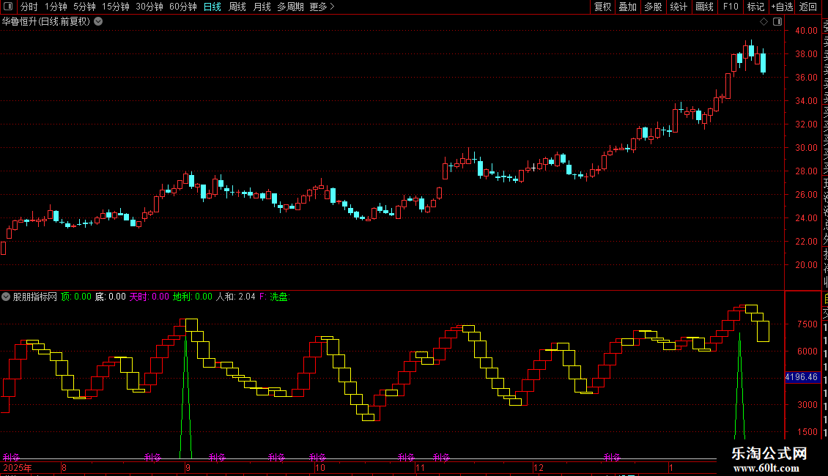Click the 2025年 label on the time axis
Image resolution: width=828 pixels, height=476 pixels.
tap(18, 467)
